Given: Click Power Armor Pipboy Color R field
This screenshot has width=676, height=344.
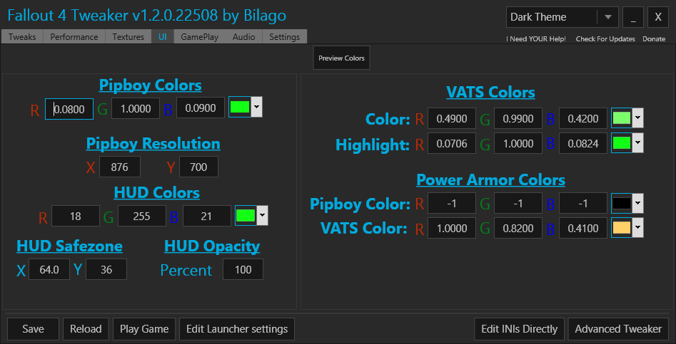Looking at the screenshot, I should (452, 203).
